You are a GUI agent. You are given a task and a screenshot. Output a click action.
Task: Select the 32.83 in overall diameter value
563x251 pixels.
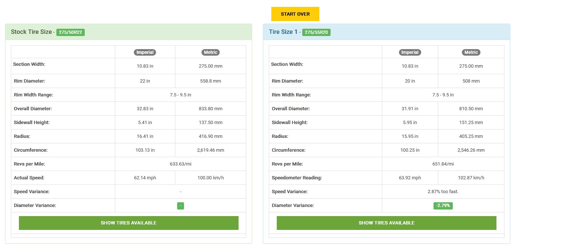tap(145, 109)
